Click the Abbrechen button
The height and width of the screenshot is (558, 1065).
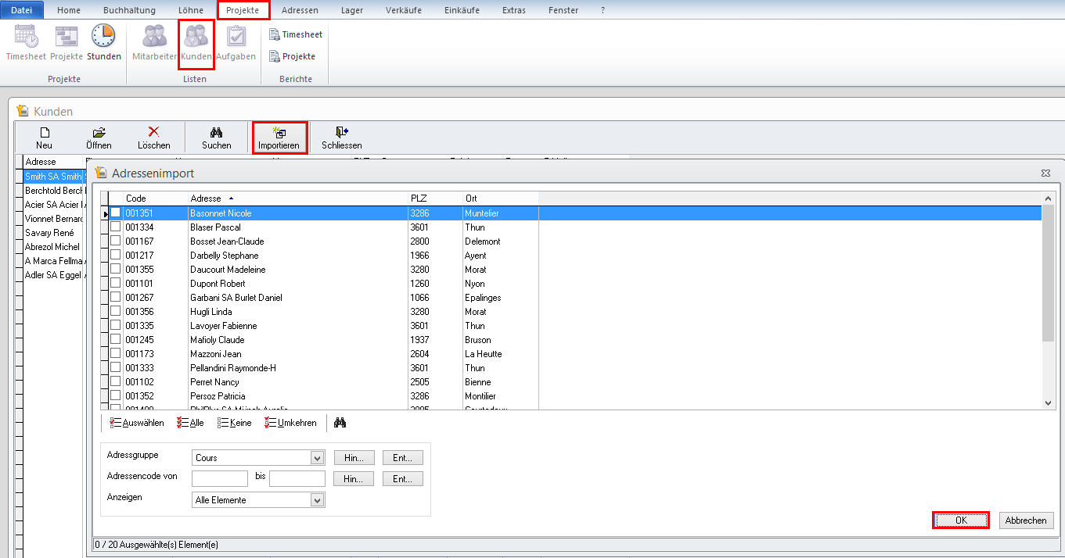[1026, 520]
